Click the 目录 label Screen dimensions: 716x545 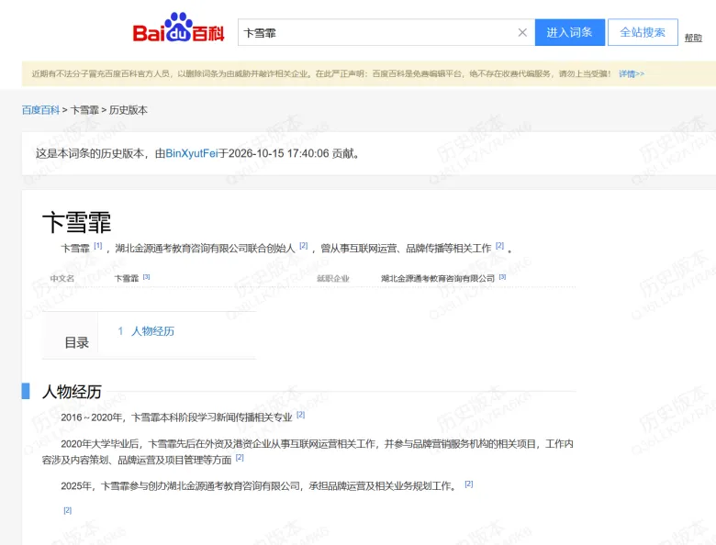pos(76,343)
